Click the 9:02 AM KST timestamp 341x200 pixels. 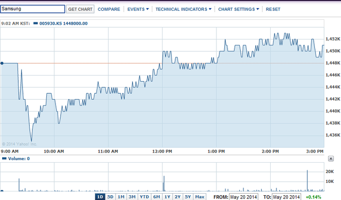pyautogui.click(x=15, y=23)
